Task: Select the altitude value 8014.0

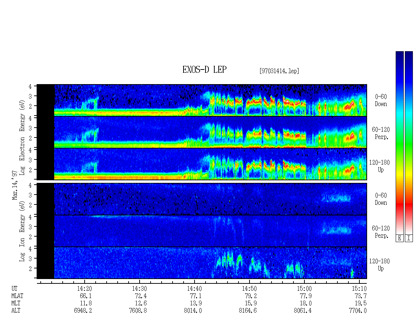Action: pyautogui.click(x=193, y=311)
